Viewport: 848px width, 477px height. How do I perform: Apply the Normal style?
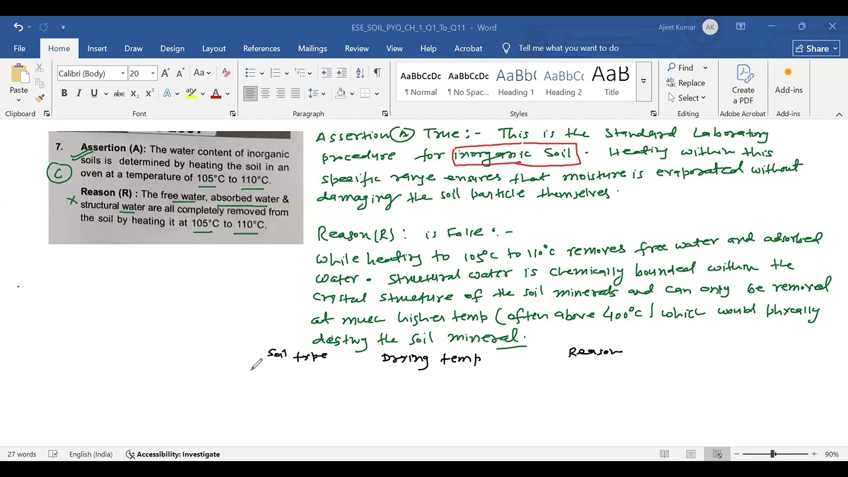tap(421, 82)
